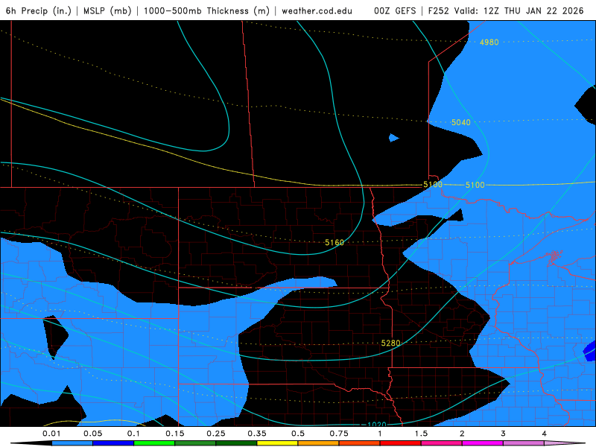Click the 'weather.cod.edu' text in header
Screen dimensions: 596x447
[x=317, y=10]
